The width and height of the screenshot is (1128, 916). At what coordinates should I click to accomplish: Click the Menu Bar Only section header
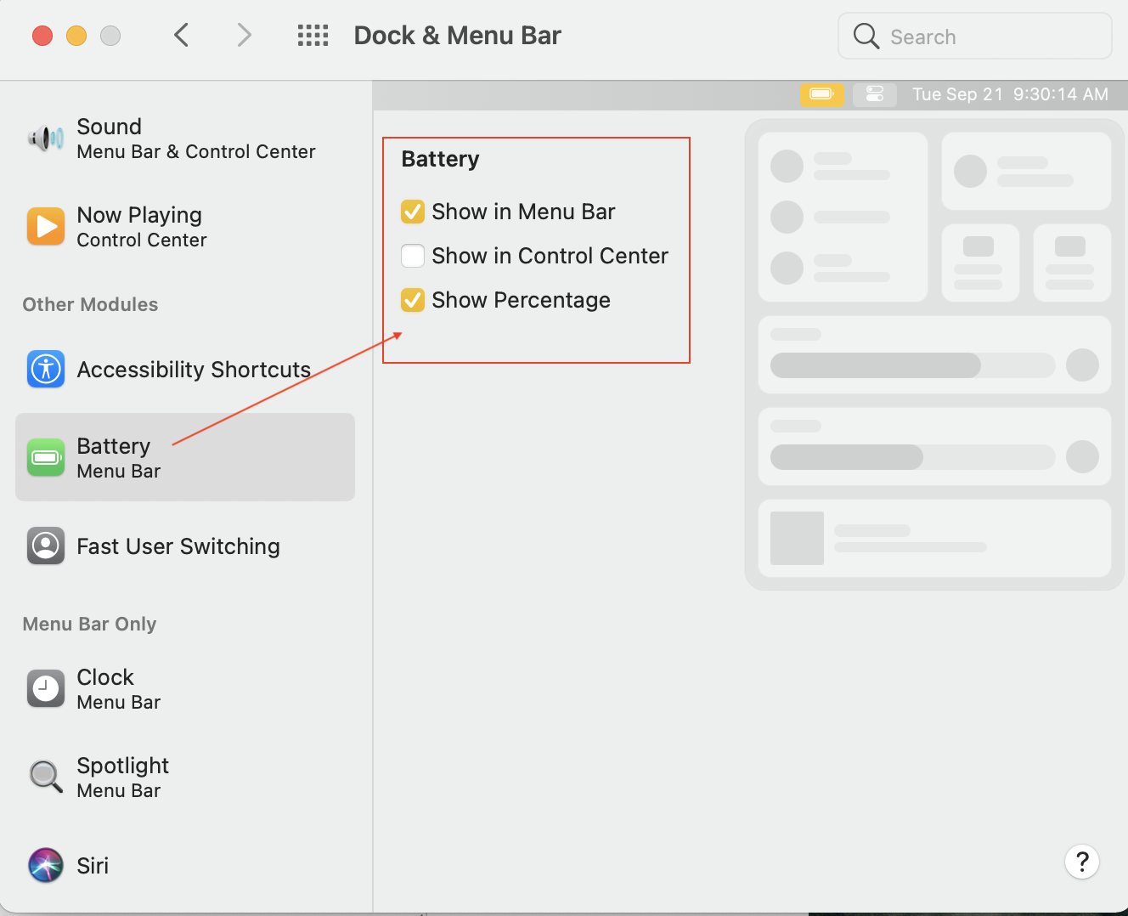89,624
